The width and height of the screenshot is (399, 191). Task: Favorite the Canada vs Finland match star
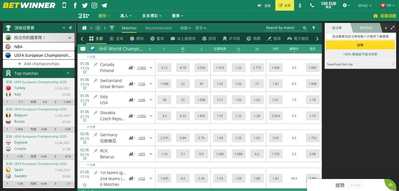[x=85, y=72]
